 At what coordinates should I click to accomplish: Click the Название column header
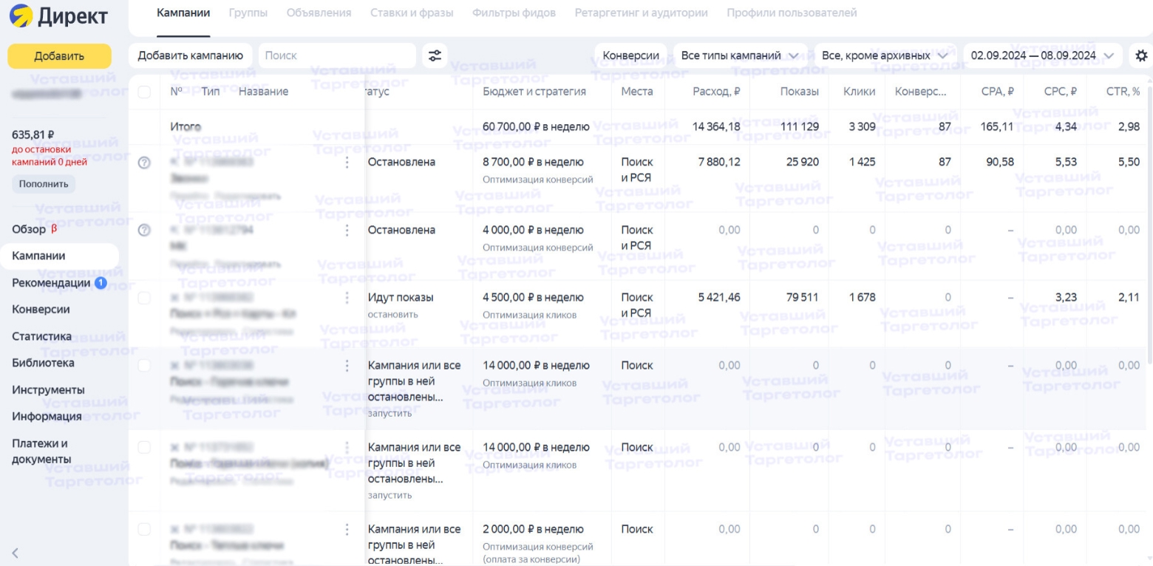(263, 92)
